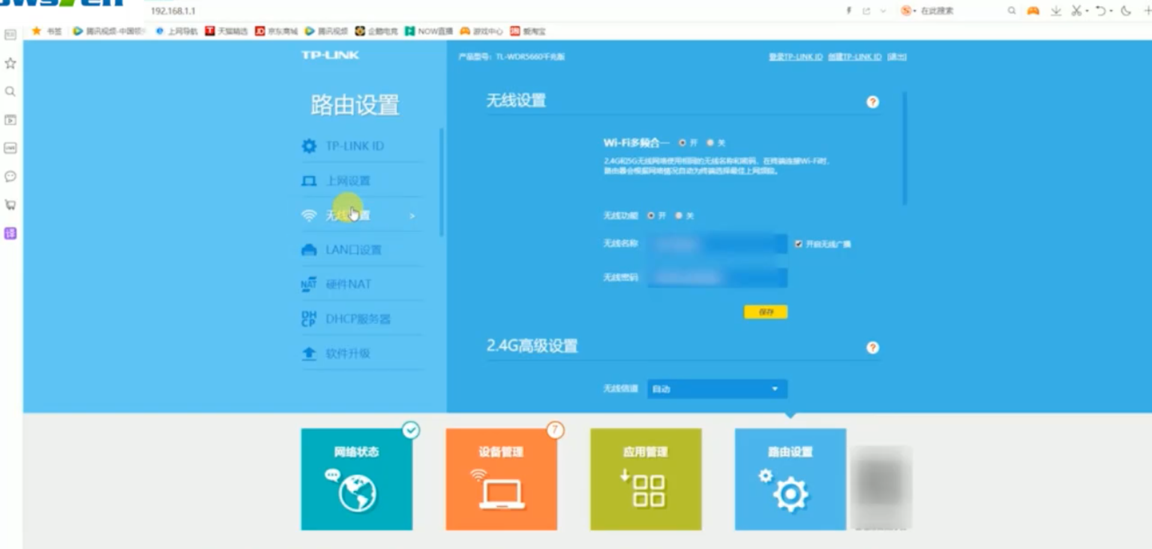
Task: Turn off Wi-Fi多频合一 radio option
Action: pos(710,143)
